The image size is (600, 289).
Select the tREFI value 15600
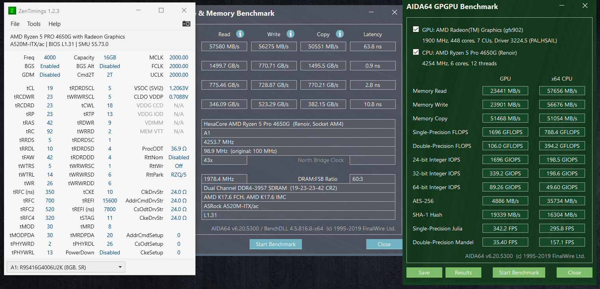(x=110, y=201)
